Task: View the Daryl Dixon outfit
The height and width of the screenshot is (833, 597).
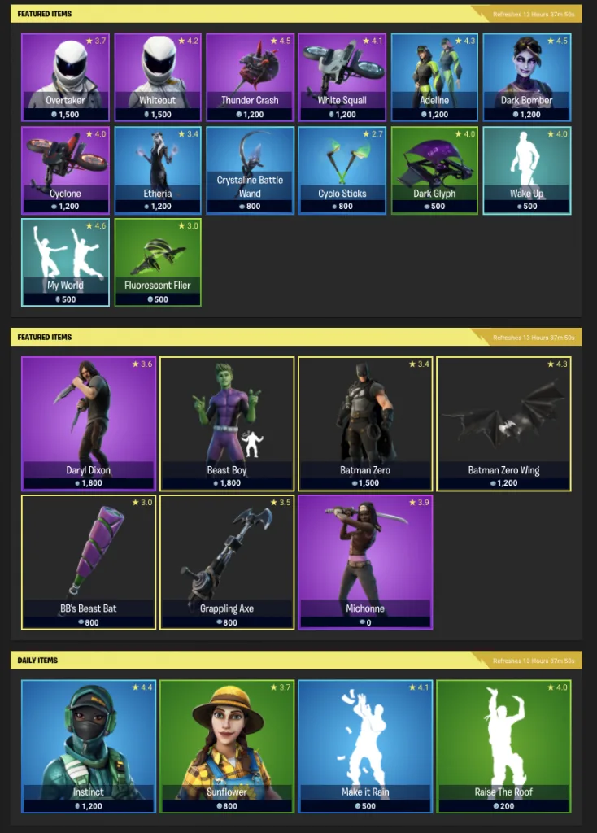Action: point(89,424)
